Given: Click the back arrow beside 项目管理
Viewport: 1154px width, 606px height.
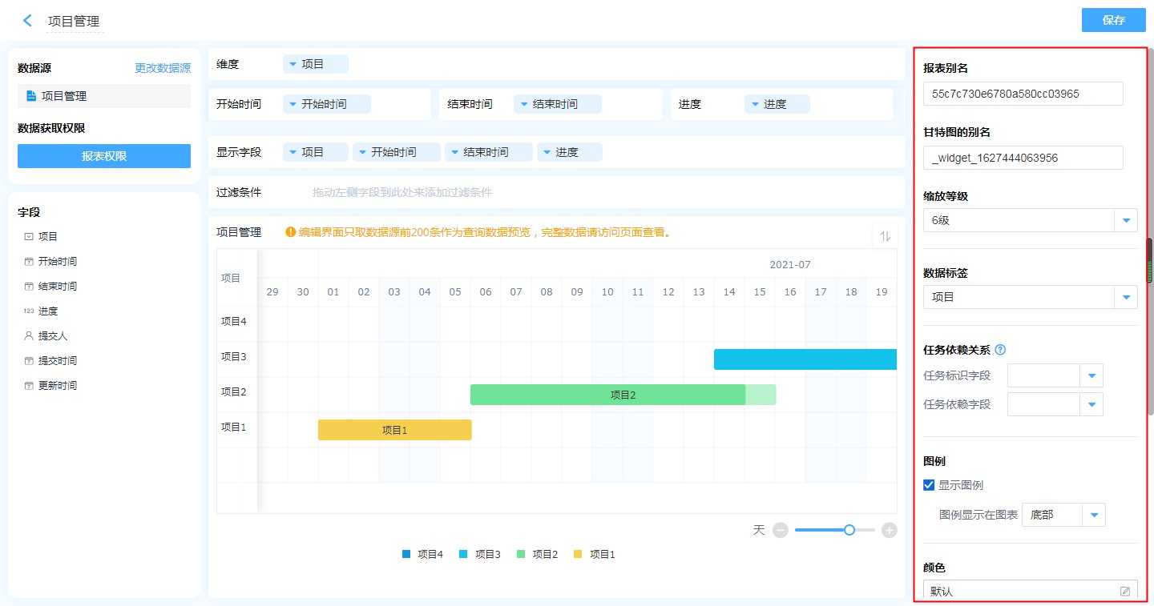Looking at the screenshot, I should (27, 21).
